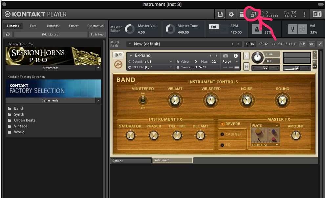
Task: Click the E-Piano Tune knob
Action: 257,57
